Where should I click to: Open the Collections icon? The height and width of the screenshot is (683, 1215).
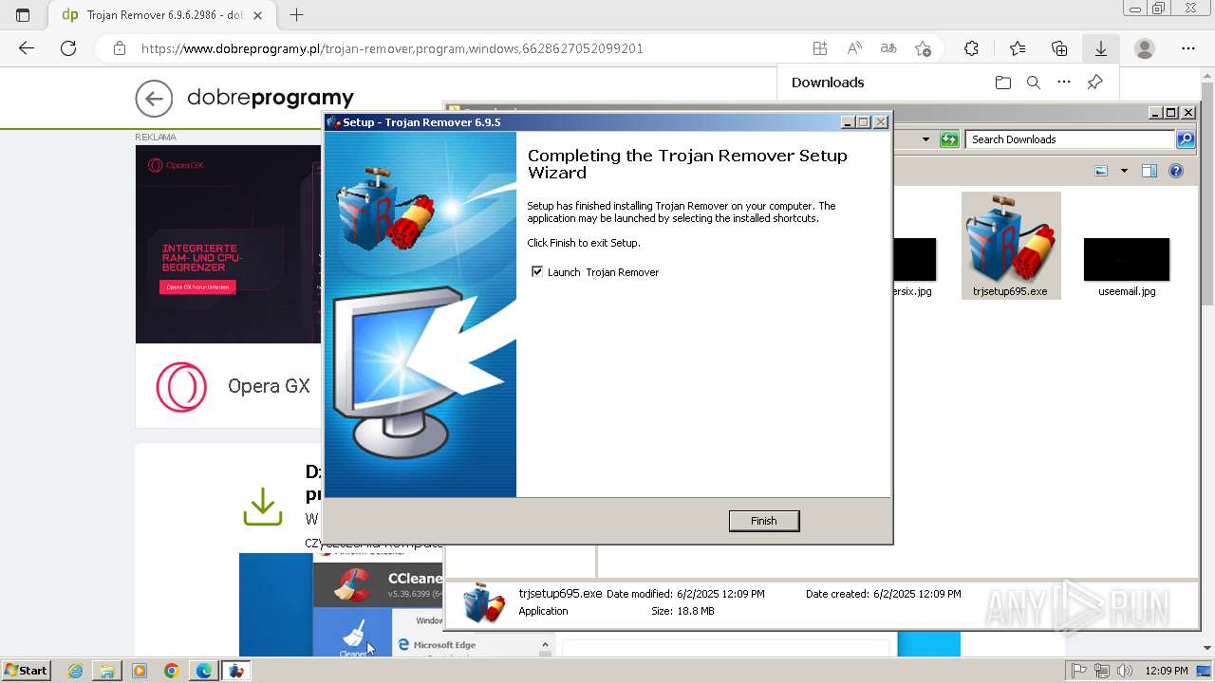1059,48
